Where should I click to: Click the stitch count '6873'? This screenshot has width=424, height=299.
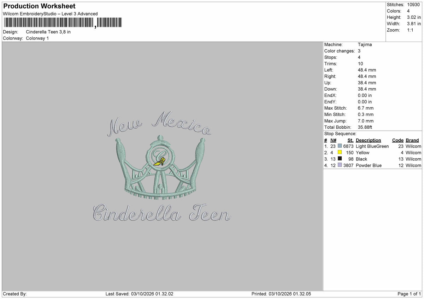click(348, 146)
